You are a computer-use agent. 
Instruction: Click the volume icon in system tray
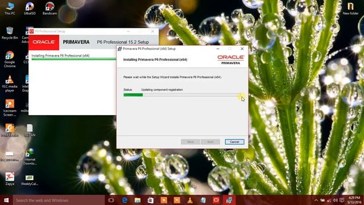click(x=335, y=200)
